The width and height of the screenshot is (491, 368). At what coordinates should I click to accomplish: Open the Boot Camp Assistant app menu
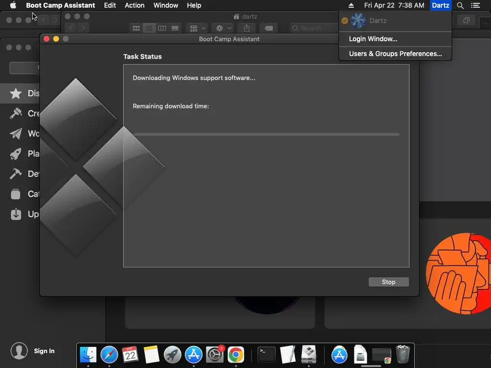[x=60, y=5]
